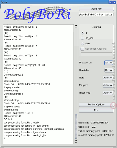Click the output scrollbar thumb
Screen dimensions: 117x148
[x=76, y=127]
